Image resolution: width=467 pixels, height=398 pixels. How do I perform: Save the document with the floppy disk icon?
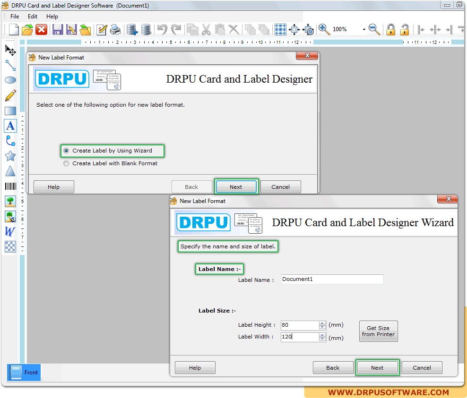click(58, 29)
